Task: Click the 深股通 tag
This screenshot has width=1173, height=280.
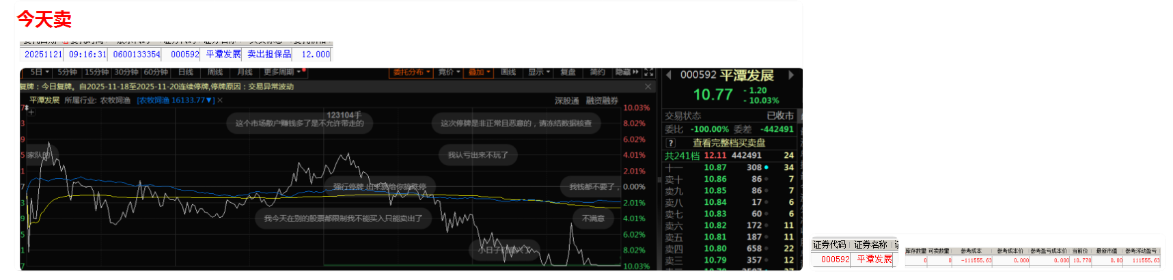Action: [x=566, y=101]
